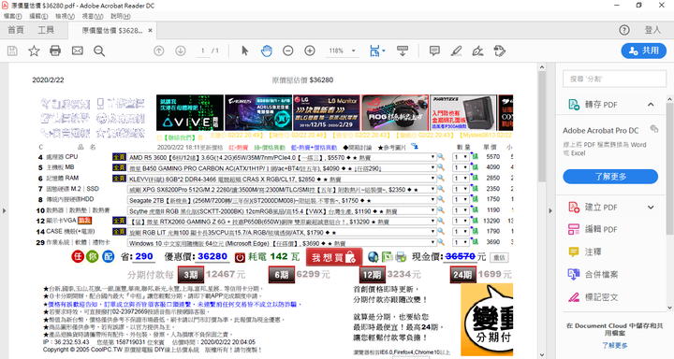
Task: Print the document using the printer icon
Action: click(55, 50)
